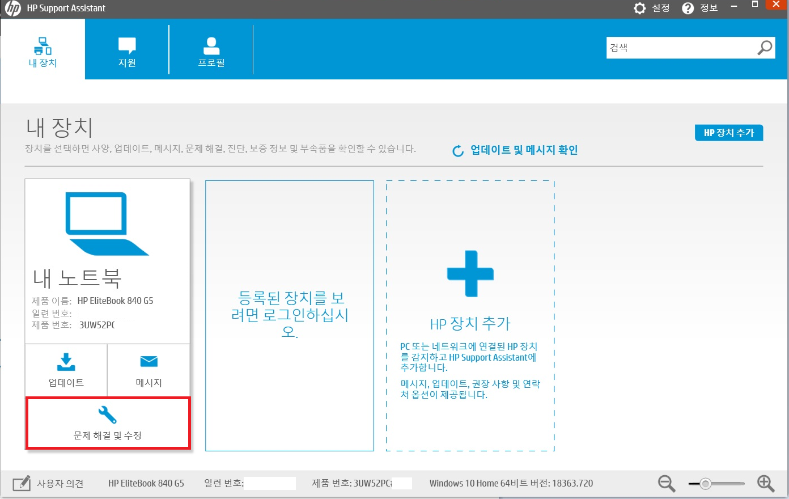Click the HP 장치 추가 button
This screenshot has height=499, width=789.
coord(729,133)
